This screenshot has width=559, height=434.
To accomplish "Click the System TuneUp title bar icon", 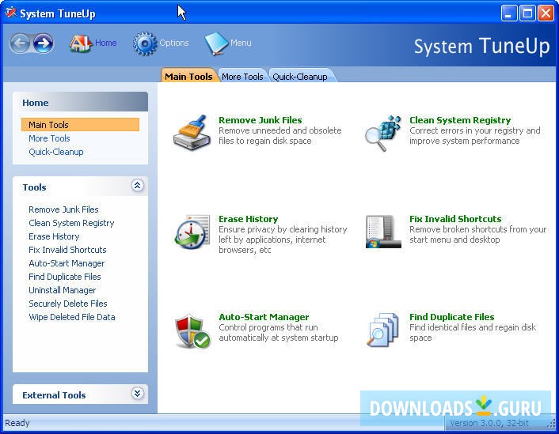I will [10, 13].
